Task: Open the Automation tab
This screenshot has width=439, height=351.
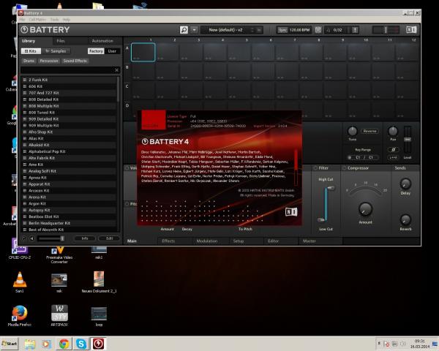Action: tap(102, 41)
